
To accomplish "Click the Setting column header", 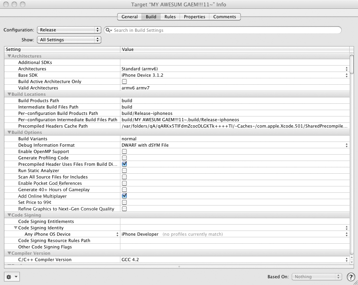I will coord(62,49).
